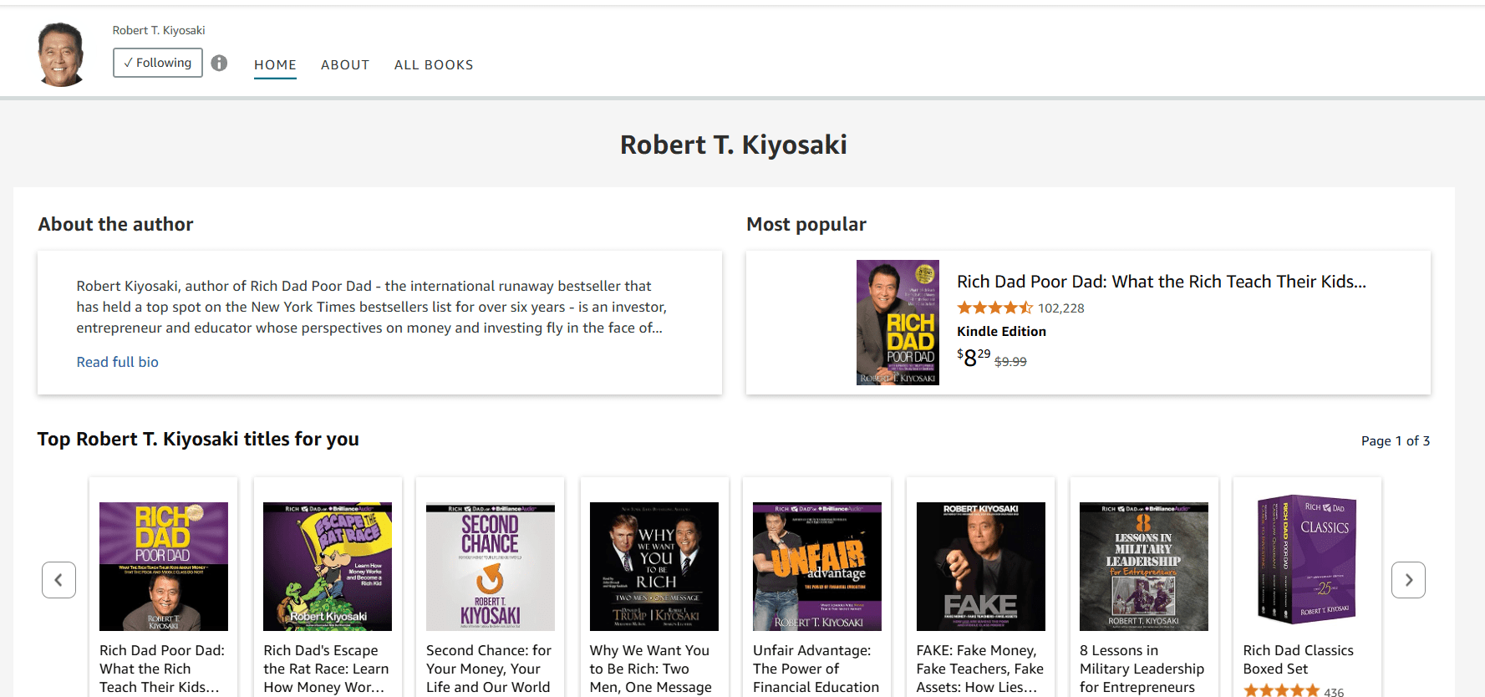Image resolution: width=1485 pixels, height=697 pixels.
Task: Click the Most popular book cover
Action: click(x=898, y=323)
